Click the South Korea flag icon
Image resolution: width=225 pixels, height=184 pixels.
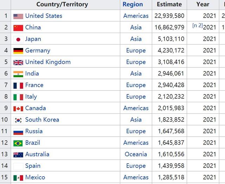(x=18, y=120)
